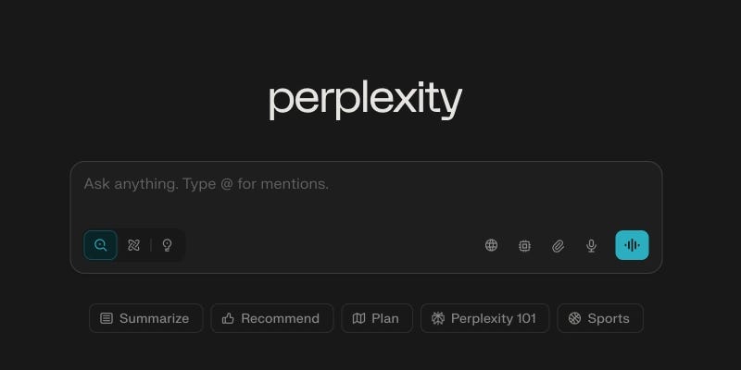
Task: Click the map icon beside Plan
Action: click(x=358, y=318)
